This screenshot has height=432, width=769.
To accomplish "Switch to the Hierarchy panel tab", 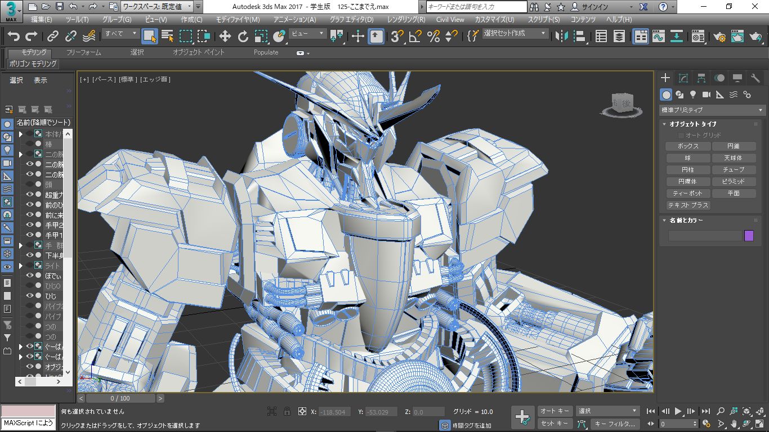I will (x=701, y=78).
